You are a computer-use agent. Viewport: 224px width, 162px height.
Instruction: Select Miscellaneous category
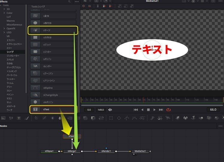click(x=14, y=25)
